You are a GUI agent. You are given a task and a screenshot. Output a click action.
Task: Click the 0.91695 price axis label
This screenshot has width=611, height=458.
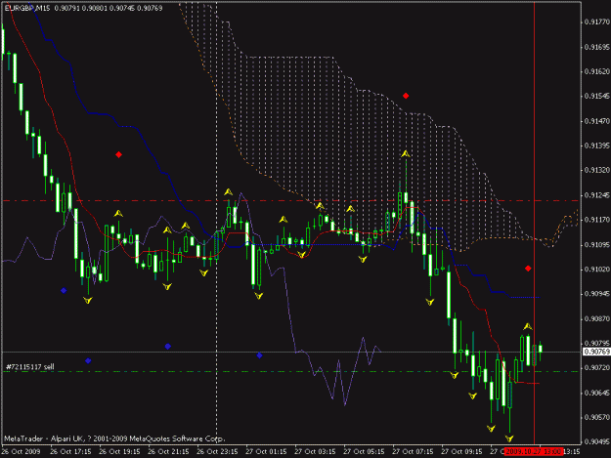tap(597, 47)
